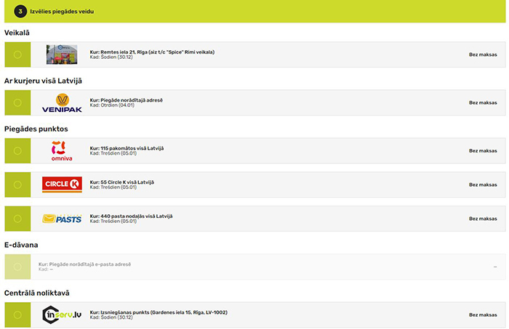
Task: Click 'Bez maksas' on the Venipak row
Action: click(x=483, y=102)
